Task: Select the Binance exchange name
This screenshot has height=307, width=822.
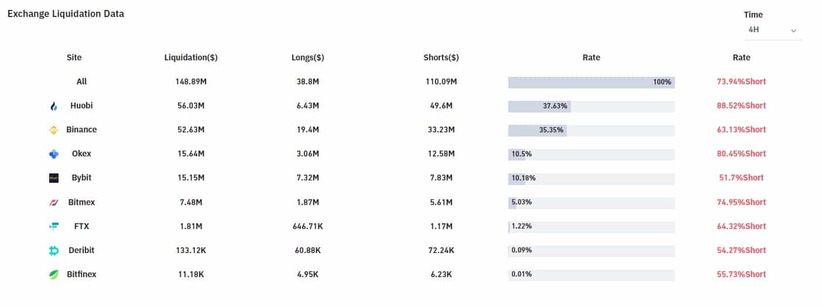Action: (x=81, y=129)
